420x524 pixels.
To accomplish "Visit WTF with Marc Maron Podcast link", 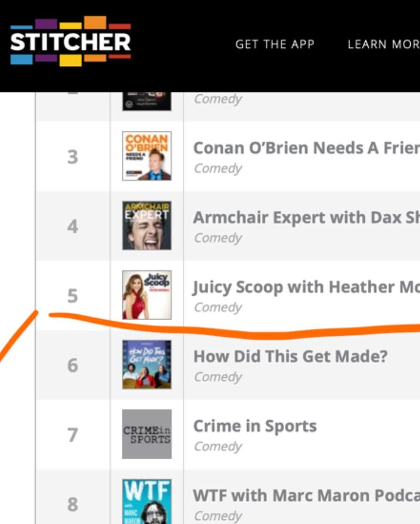I will pos(306,496).
